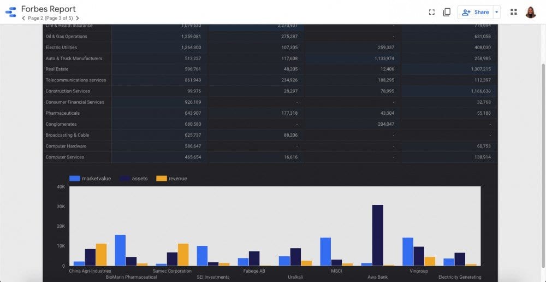Click the vertical page scrollbar

(x=543, y=167)
